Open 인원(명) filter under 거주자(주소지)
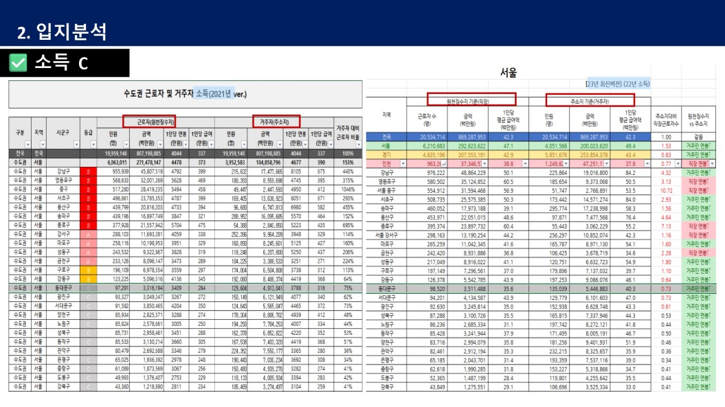Screen dimensions: 725x407 (244, 145)
